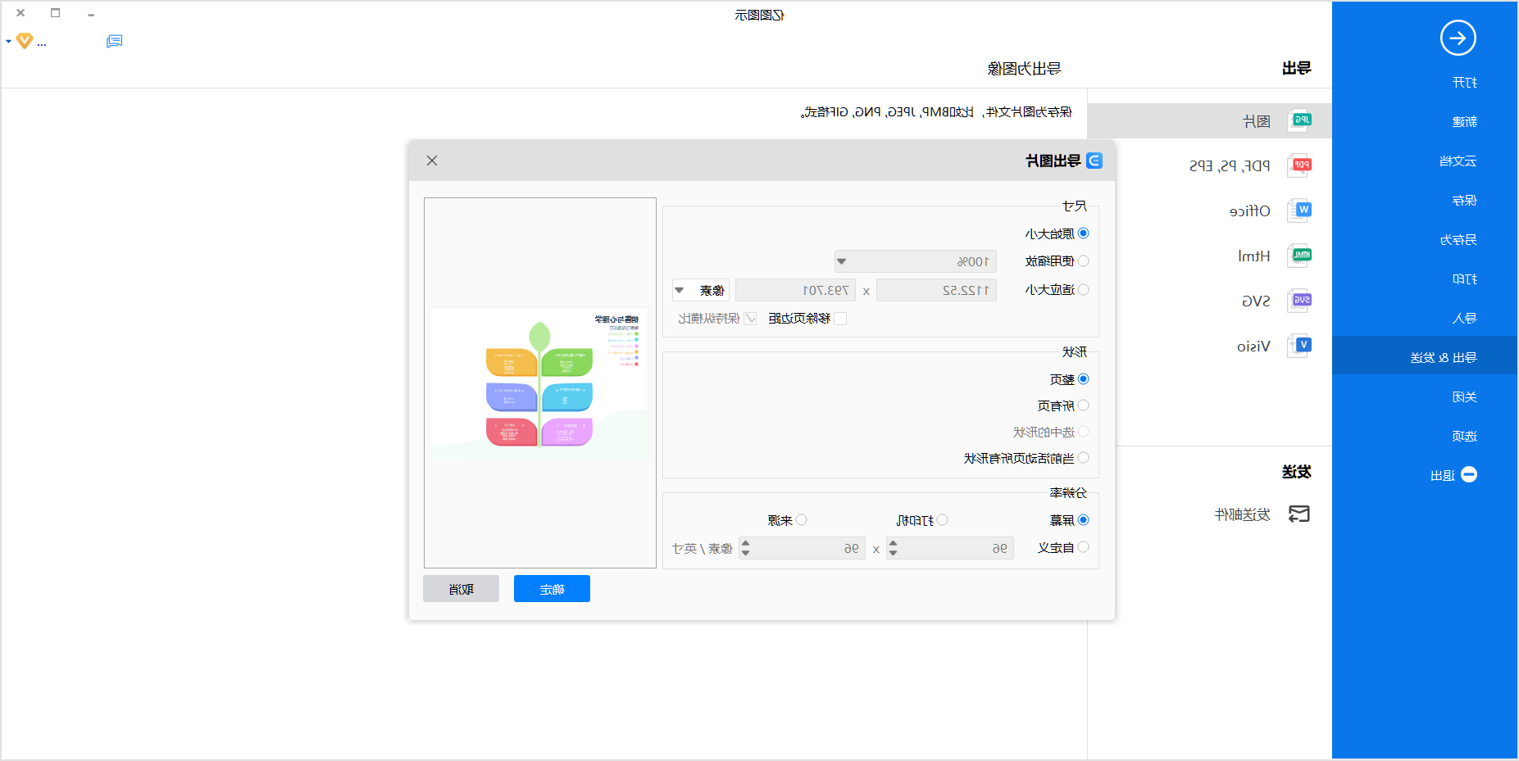Select the SVG export icon
Screen dimensions: 1519x761
(x=1299, y=301)
